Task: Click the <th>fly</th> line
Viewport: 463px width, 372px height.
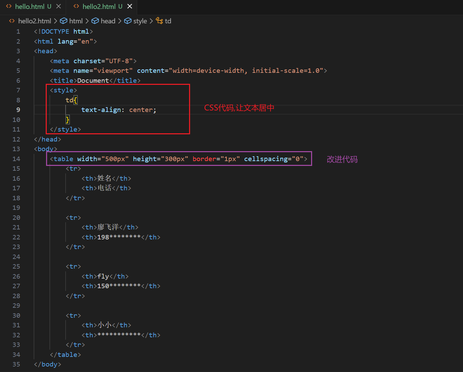Action: [x=105, y=277]
